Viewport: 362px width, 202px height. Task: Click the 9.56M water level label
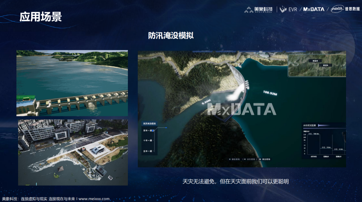[x=206, y=102]
